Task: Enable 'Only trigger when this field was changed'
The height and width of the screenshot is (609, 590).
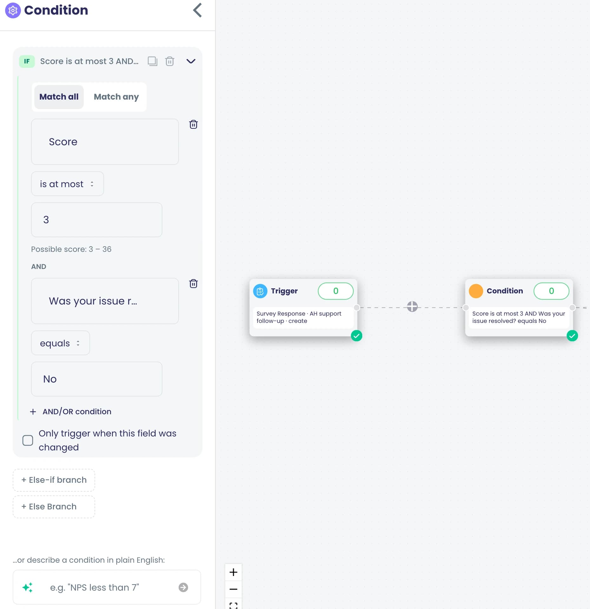Action: [28, 440]
